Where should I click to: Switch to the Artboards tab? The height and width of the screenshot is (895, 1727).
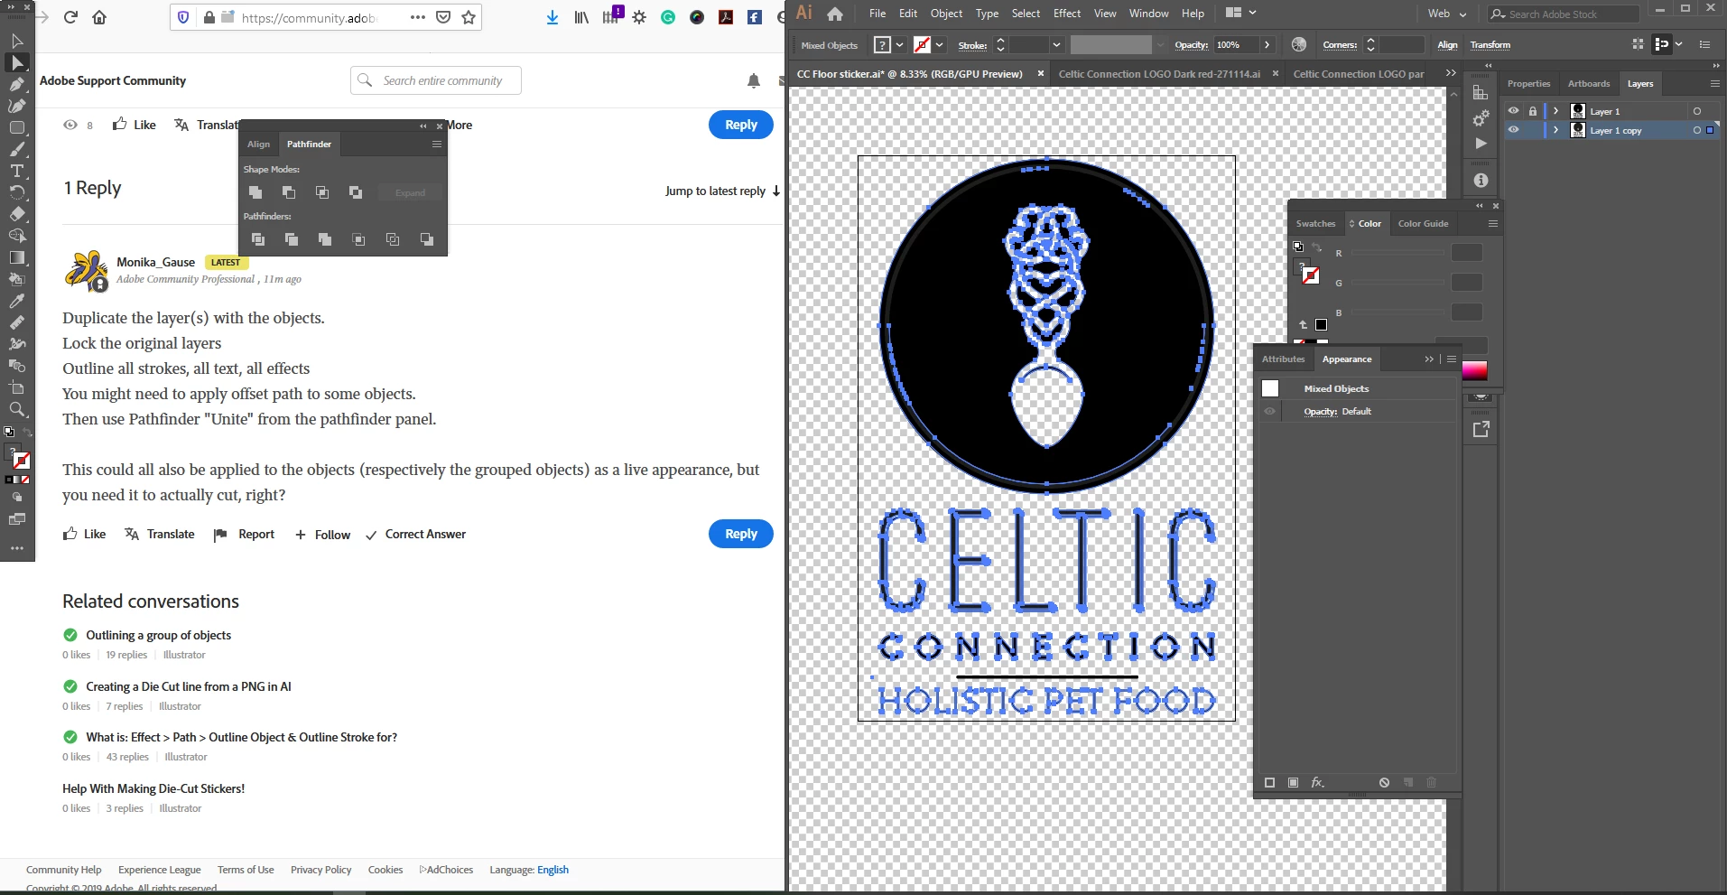point(1589,83)
